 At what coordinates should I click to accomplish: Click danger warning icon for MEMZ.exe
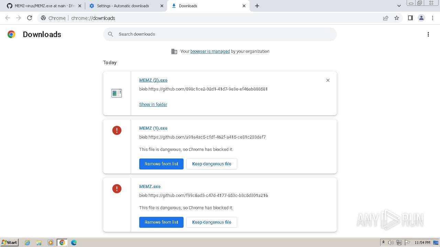point(117,189)
